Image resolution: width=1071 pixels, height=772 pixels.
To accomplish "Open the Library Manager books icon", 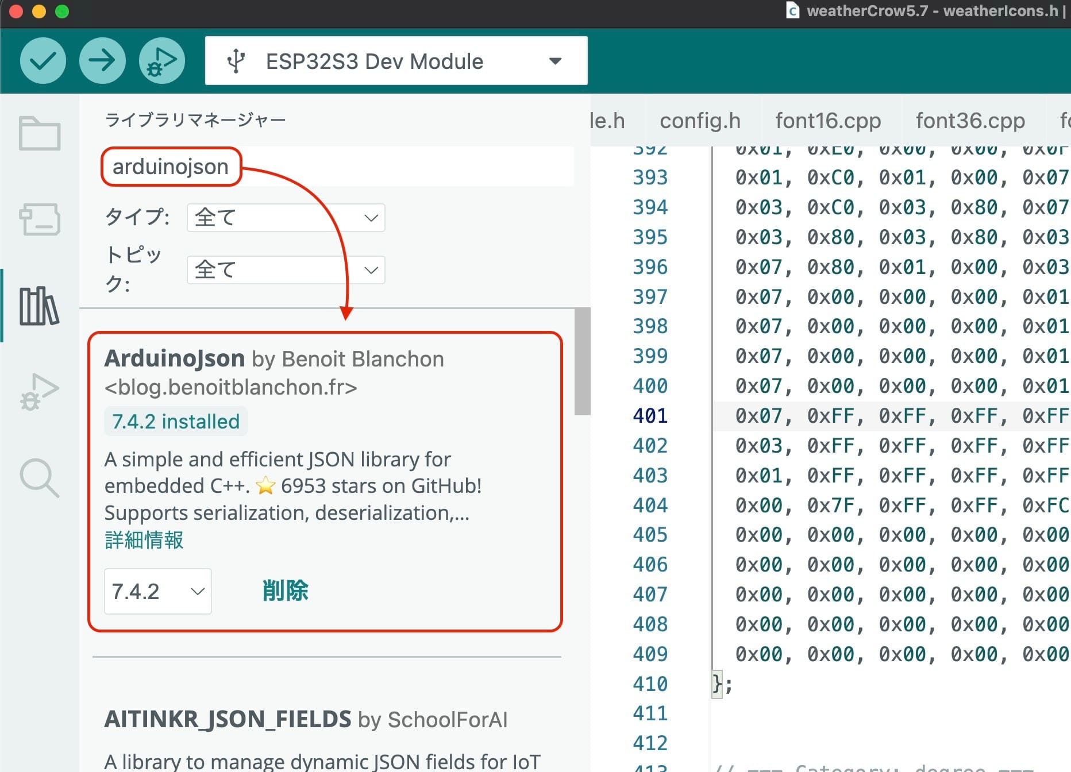I will click(39, 306).
